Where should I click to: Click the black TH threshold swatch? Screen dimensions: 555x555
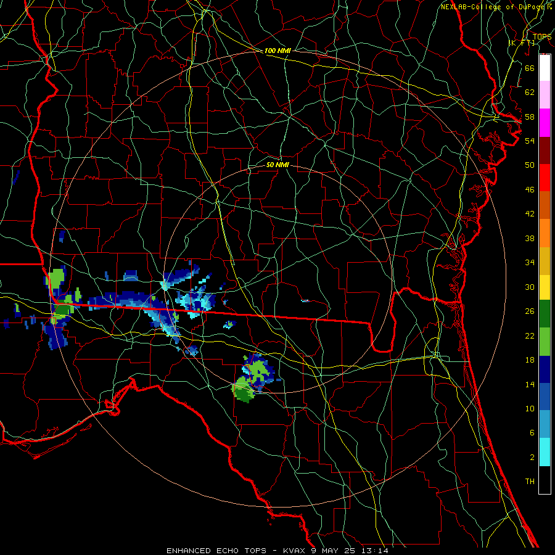545,480
